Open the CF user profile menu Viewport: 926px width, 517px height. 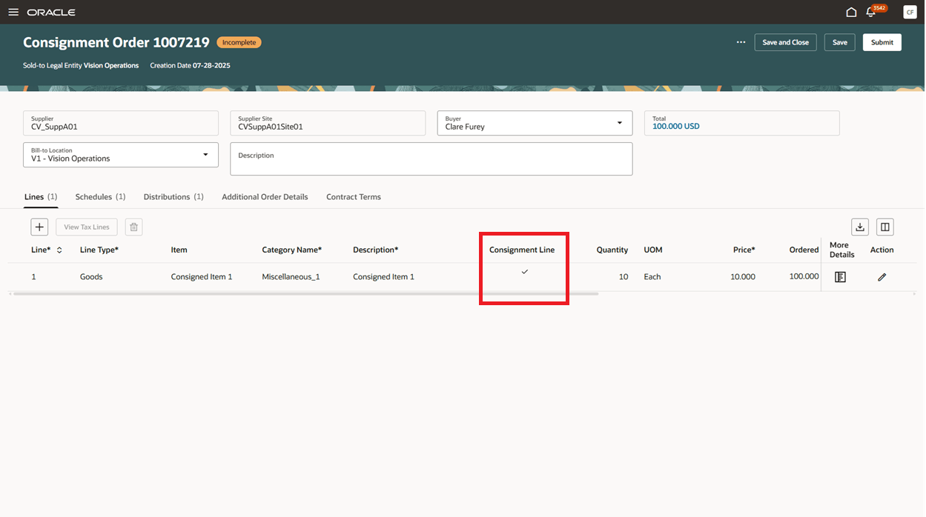click(910, 12)
